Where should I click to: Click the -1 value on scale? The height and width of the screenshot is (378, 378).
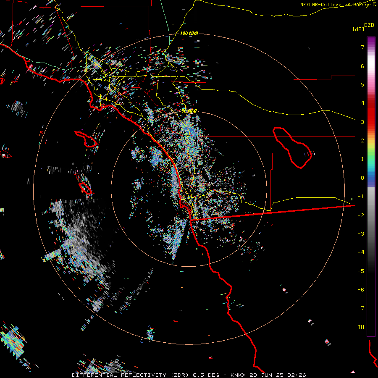click(x=361, y=197)
